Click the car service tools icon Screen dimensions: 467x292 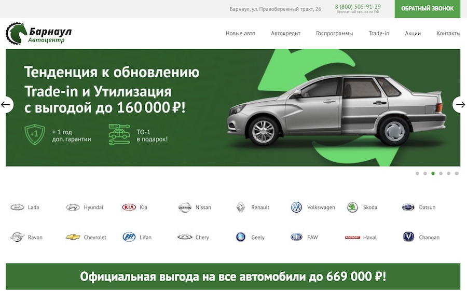(x=119, y=134)
